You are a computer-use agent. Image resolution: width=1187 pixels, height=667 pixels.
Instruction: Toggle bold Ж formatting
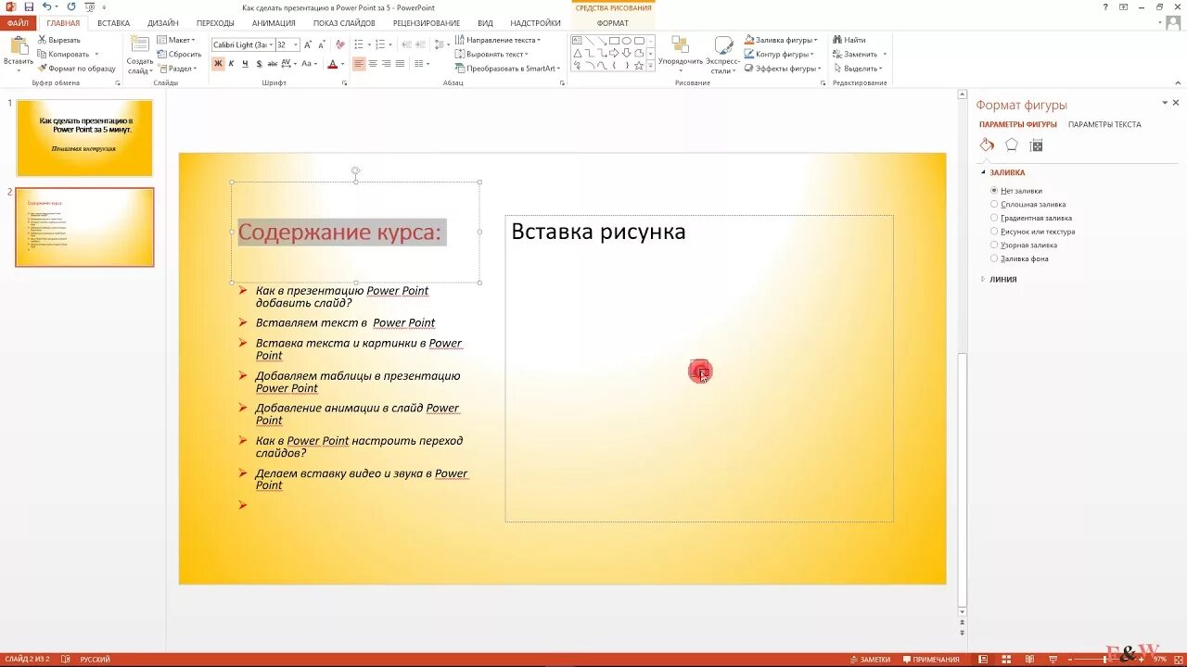point(218,64)
